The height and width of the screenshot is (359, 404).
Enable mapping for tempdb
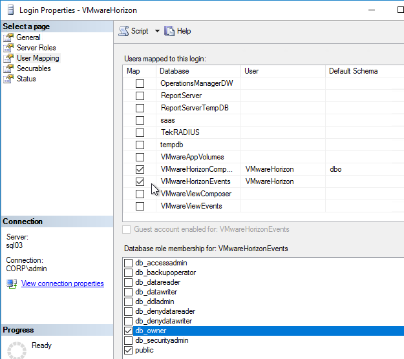click(140, 145)
